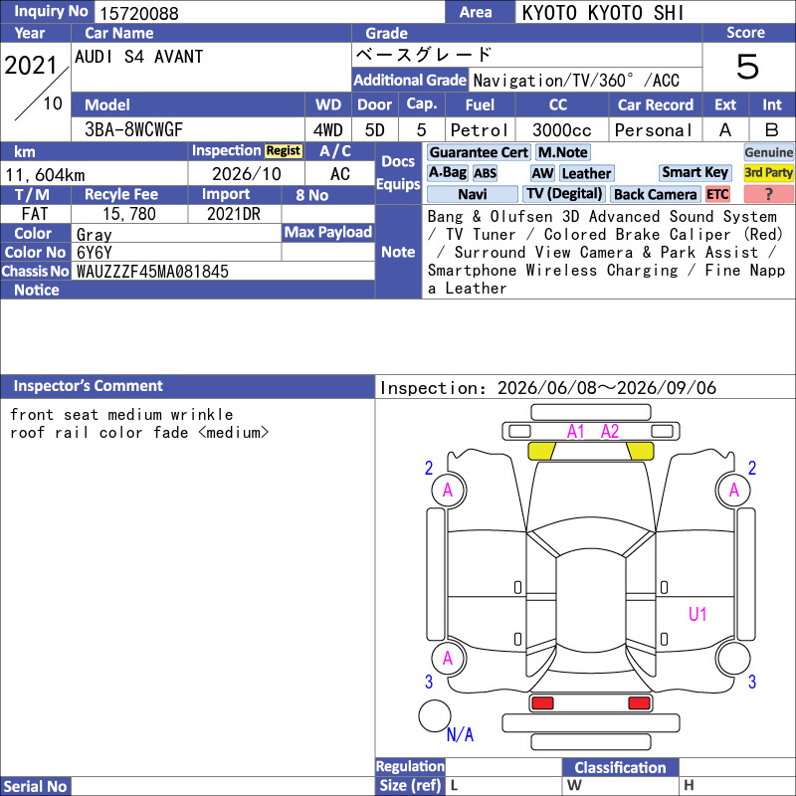Screen dimensions: 796x796
Task: Select the color number 6Y6Y
Action: pyautogui.click(x=94, y=253)
